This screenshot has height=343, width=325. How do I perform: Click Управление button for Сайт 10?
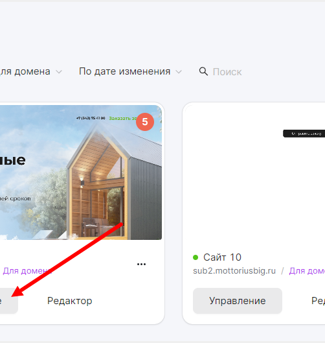[238, 301]
